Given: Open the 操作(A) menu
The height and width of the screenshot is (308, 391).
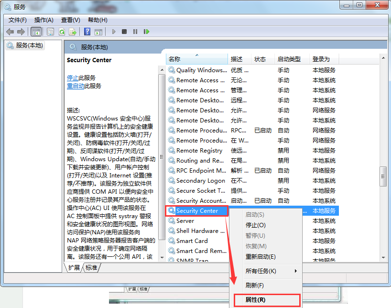Looking at the screenshot, I should [43, 20].
